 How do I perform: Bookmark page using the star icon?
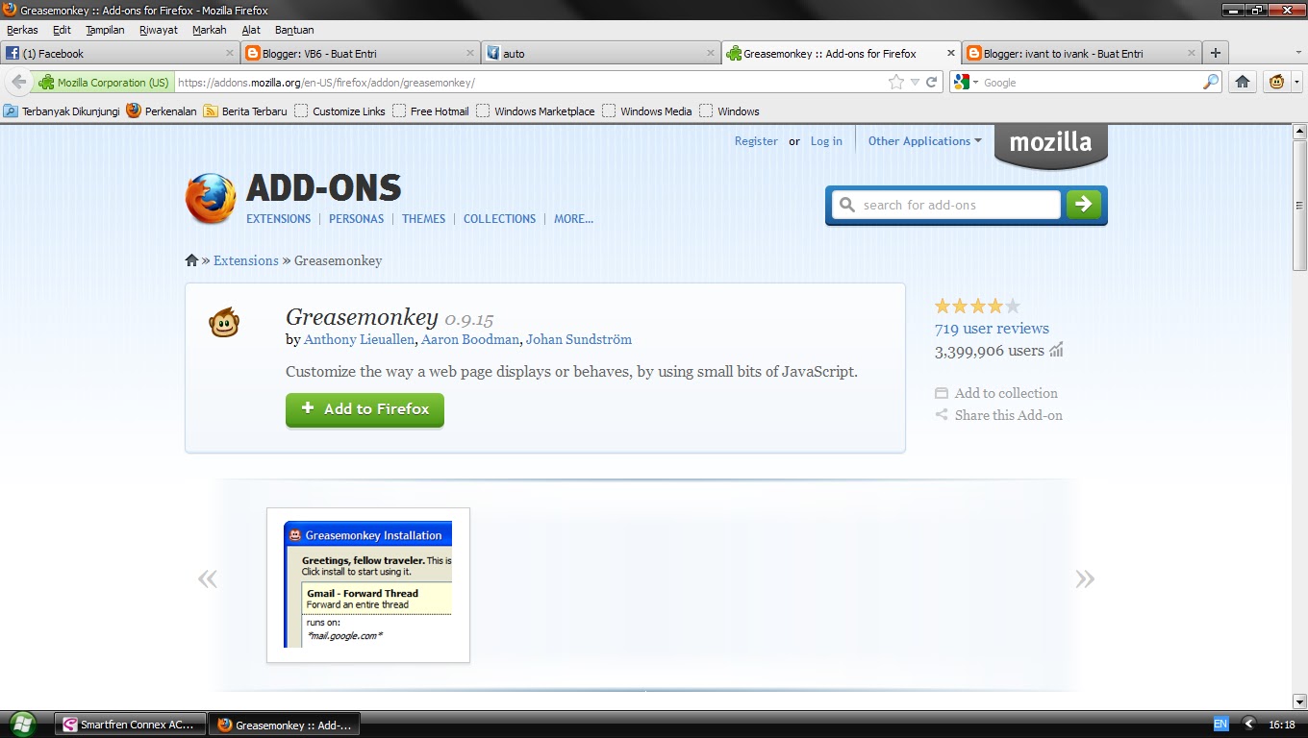pos(896,83)
